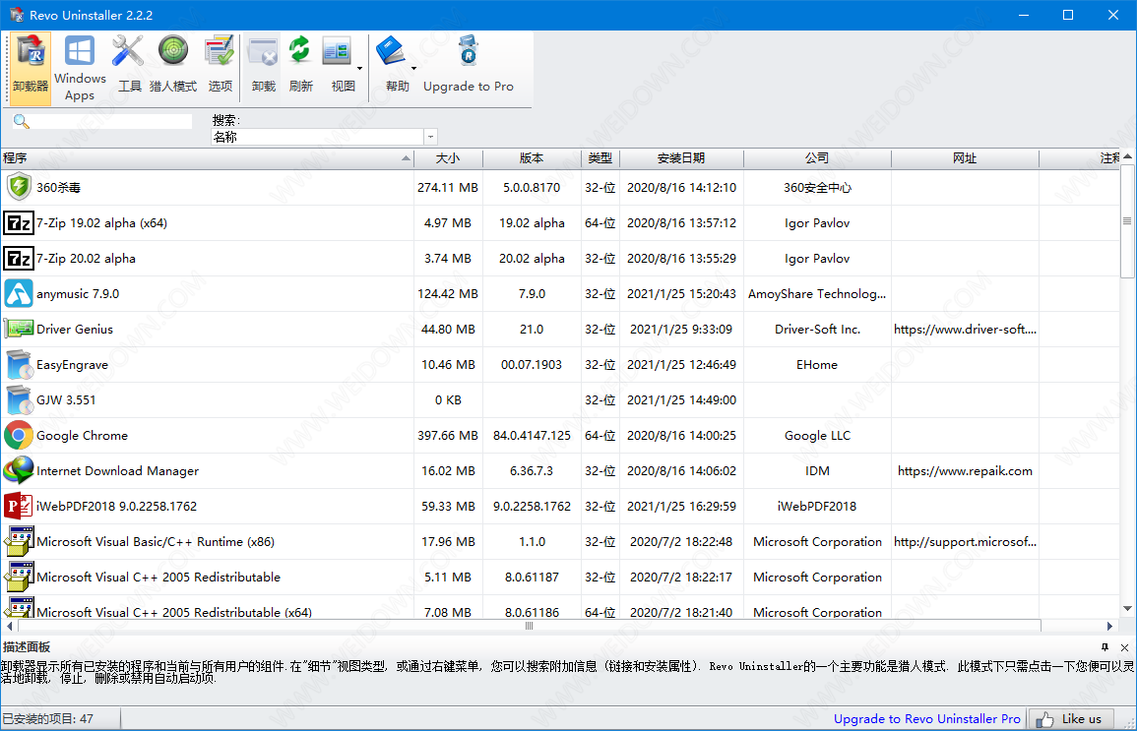Select the iWebPDF2018 icon
1137x731 pixels.
coord(19,506)
